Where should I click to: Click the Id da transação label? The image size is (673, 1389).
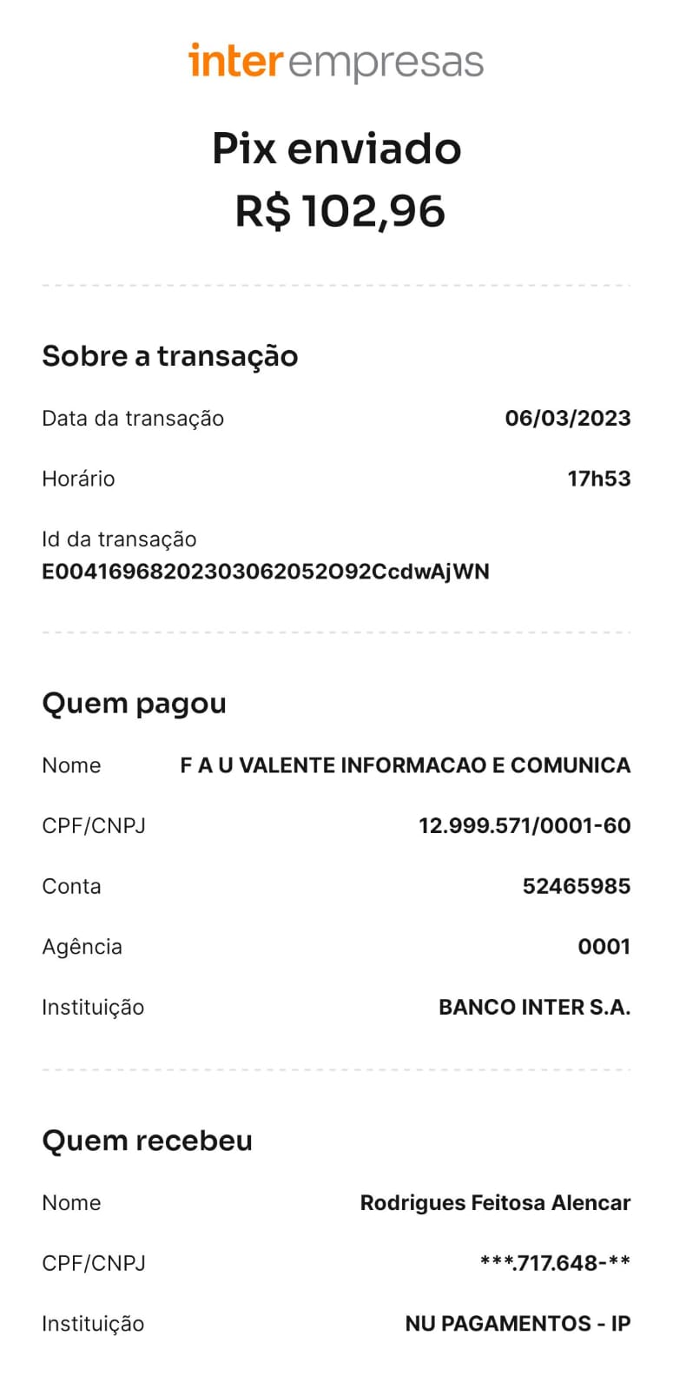click(119, 539)
